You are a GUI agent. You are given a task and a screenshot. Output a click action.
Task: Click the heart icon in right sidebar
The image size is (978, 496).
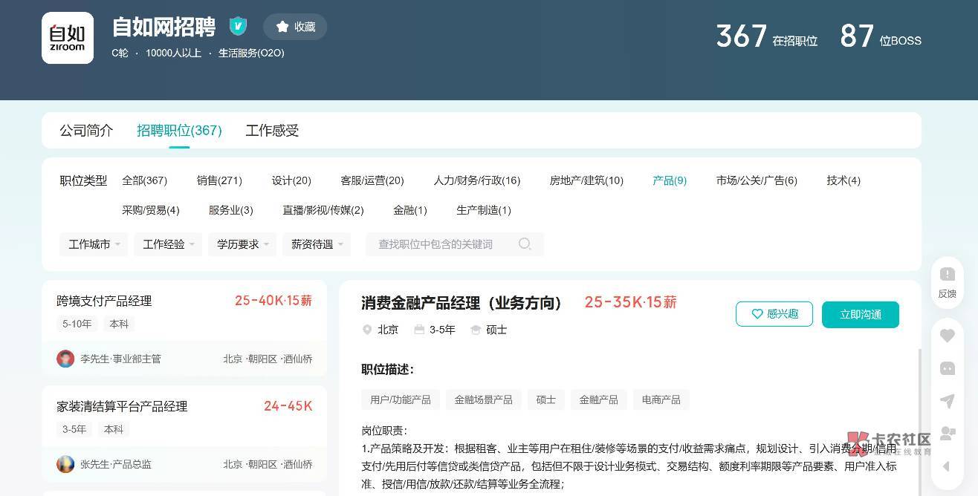947,336
